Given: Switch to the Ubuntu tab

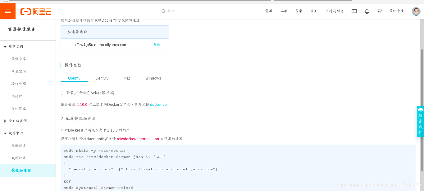Looking at the screenshot, I should tap(74, 78).
